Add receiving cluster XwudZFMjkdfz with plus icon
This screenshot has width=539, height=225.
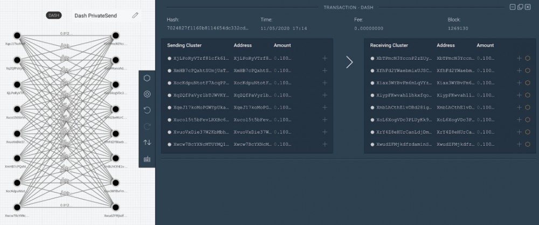coord(520,144)
